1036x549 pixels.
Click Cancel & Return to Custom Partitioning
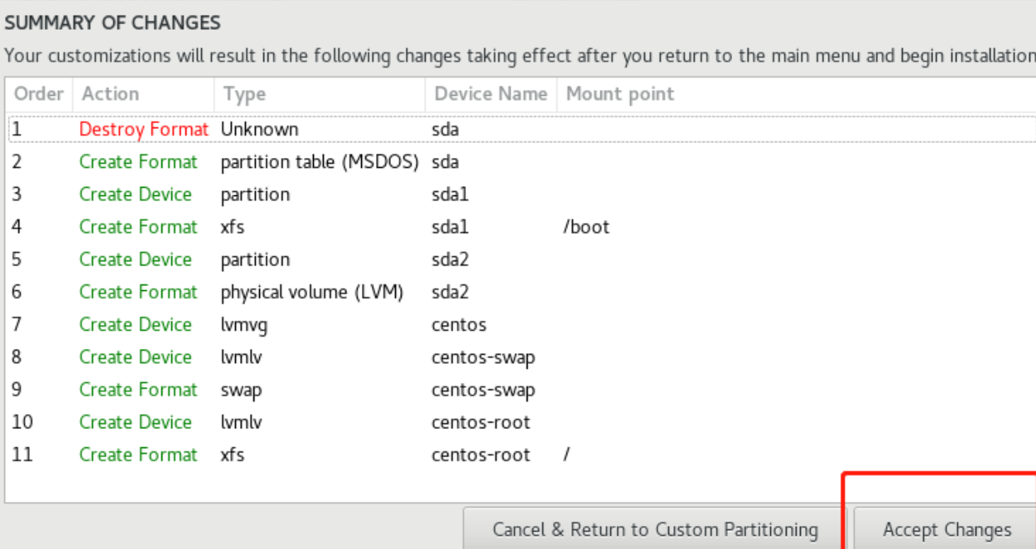pyautogui.click(x=654, y=530)
